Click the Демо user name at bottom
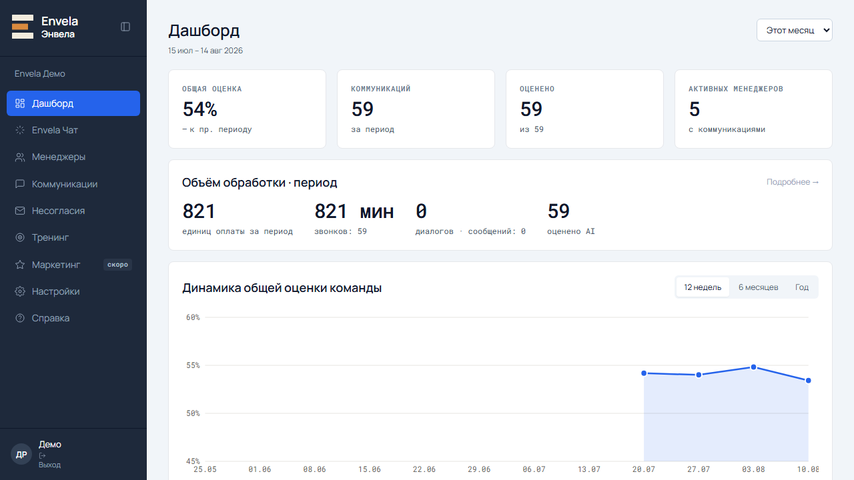This screenshot has width=854, height=480. [x=50, y=444]
